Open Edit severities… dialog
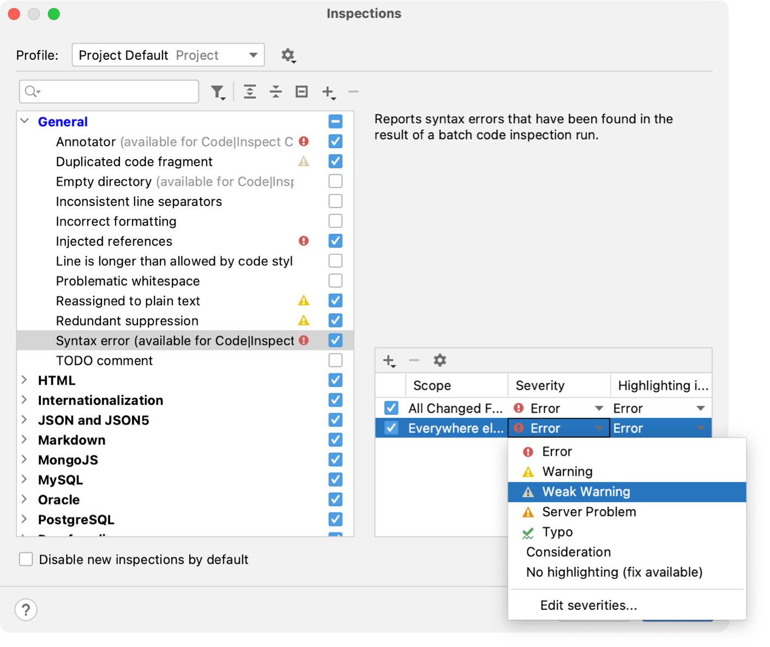770x647 pixels. click(x=627, y=606)
